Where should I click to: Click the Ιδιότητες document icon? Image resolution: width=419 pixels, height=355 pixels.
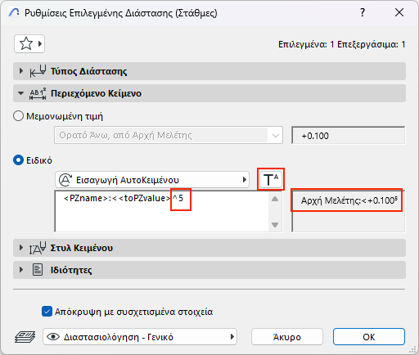click(38, 270)
